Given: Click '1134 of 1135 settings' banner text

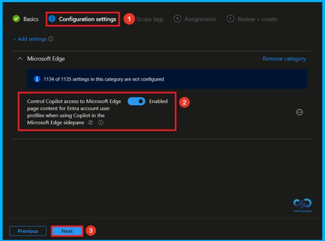Looking at the screenshot, I should [x=104, y=79].
